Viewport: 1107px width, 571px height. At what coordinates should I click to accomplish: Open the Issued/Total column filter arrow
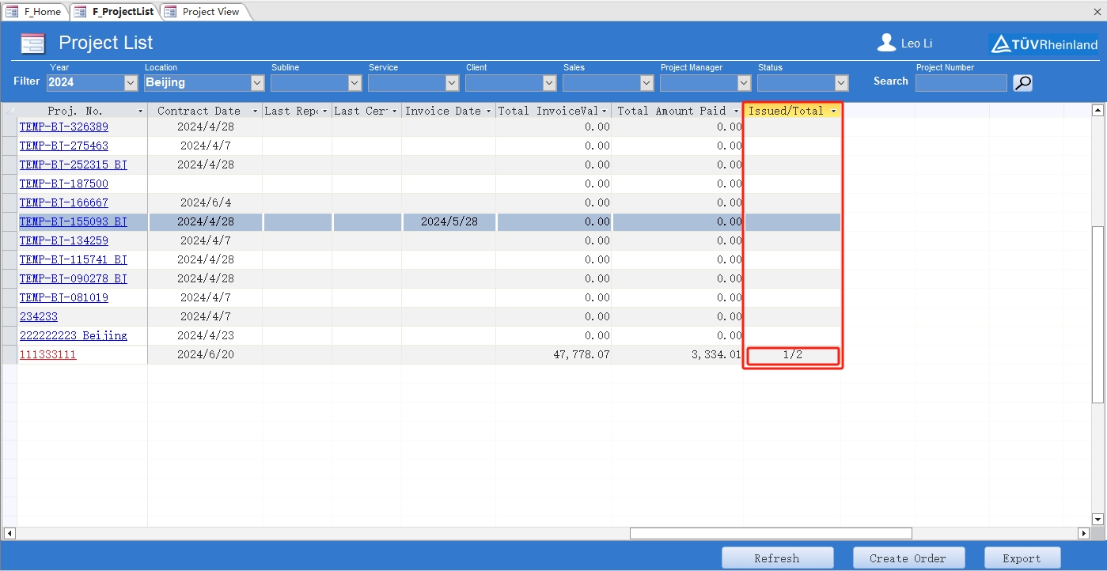(x=833, y=112)
